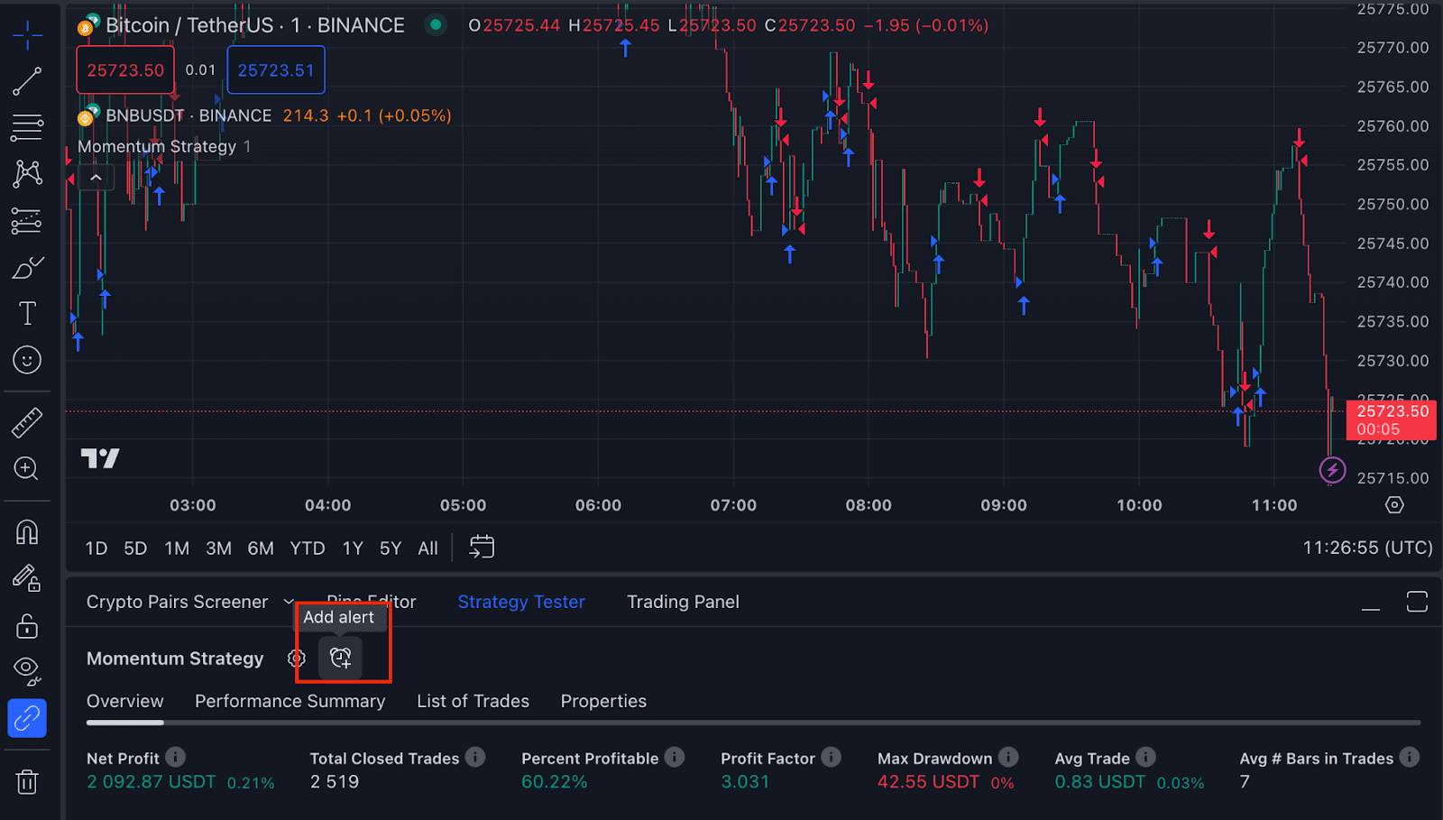This screenshot has height=820, width=1443.
Task: Toggle stay in drawing mode
Action: tap(27, 578)
